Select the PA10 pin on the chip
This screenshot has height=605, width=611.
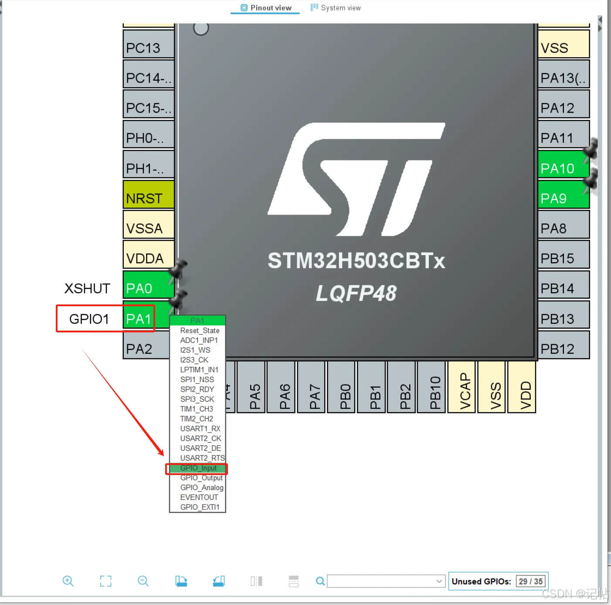click(563, 164)
